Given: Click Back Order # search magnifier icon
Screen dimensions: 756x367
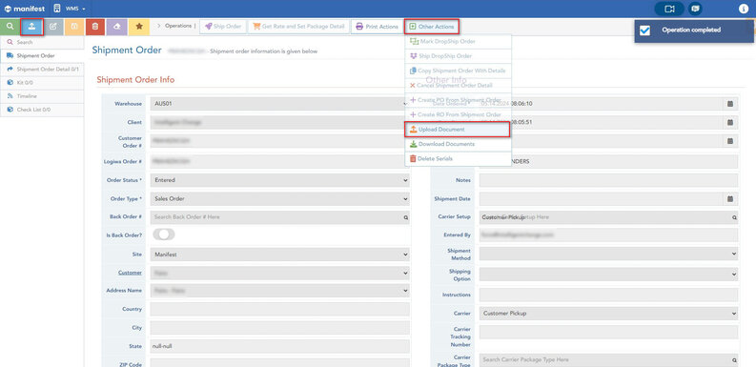Looking at the screenshot, I should pyautogui.click(x=405, y=217).
